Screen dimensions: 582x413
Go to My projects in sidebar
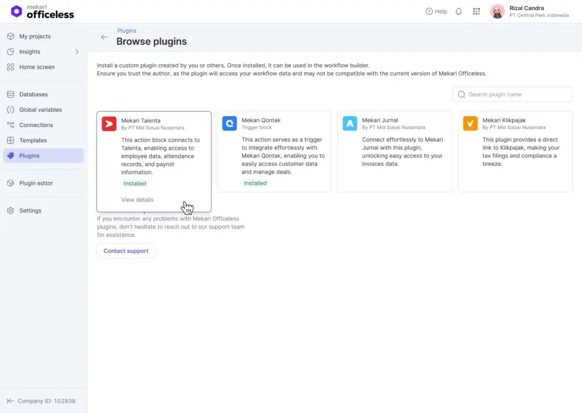tap(43, 36)
